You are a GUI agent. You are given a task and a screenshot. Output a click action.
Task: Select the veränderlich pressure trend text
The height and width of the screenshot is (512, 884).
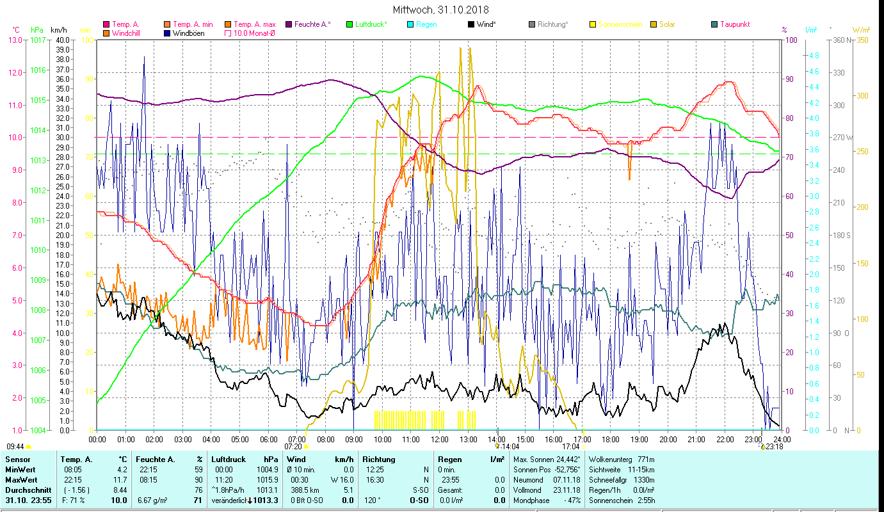229,500
